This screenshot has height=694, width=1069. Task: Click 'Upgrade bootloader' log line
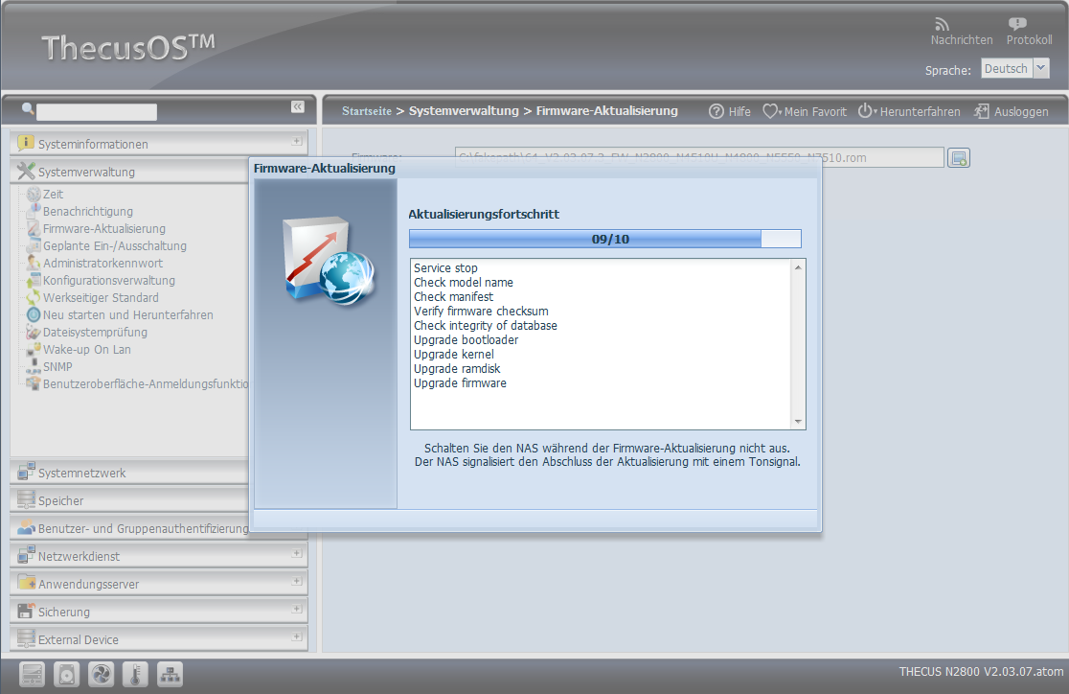click(466, 340)
